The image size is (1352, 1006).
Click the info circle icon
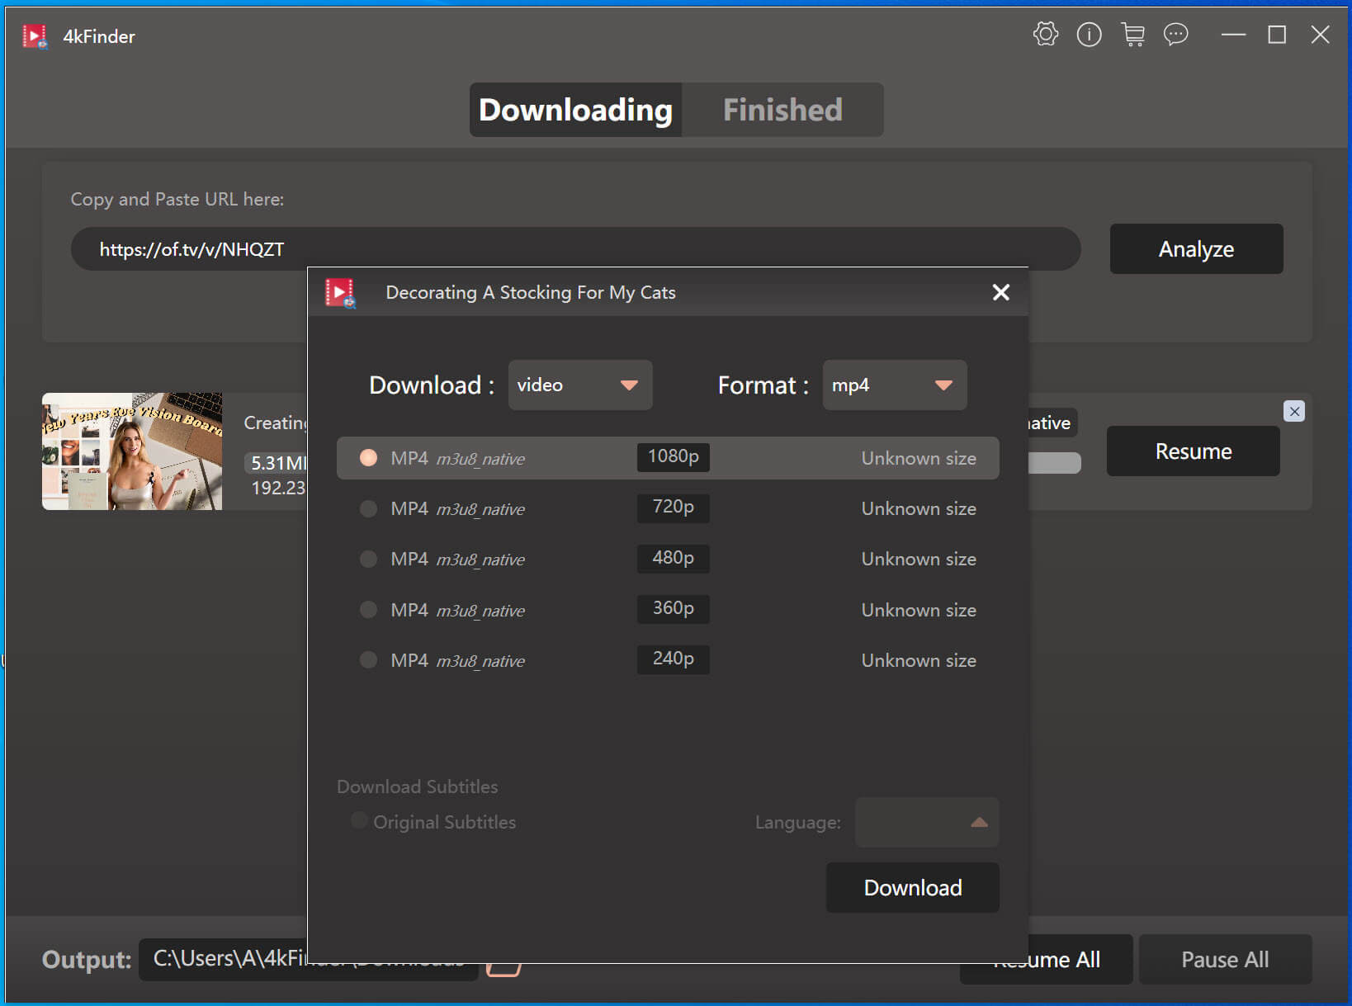coord(1089,35)
